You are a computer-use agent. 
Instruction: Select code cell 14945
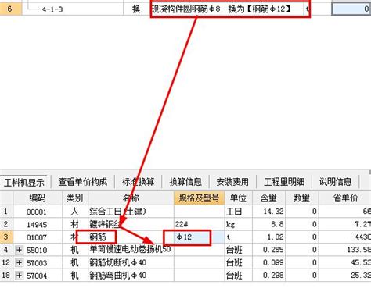(x=38, y=224)
